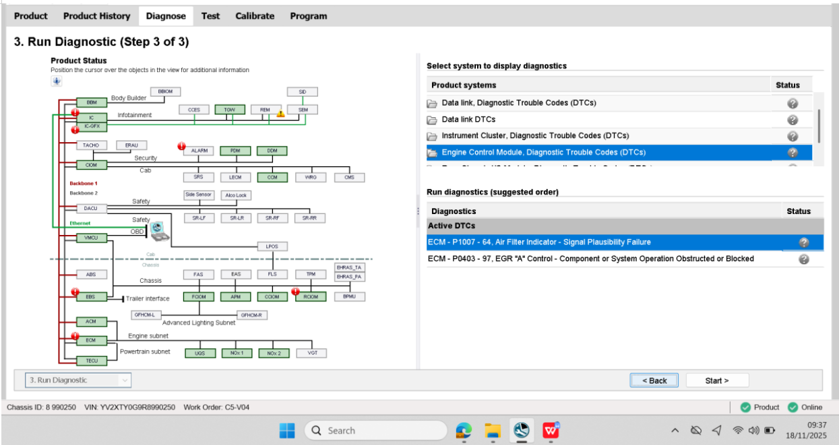839x445 pixels.
Task: Click the information icon below Product Status
Action: coord(57,81)
